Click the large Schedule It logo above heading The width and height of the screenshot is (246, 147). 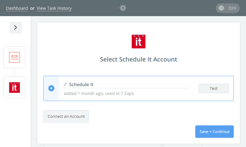138,42
